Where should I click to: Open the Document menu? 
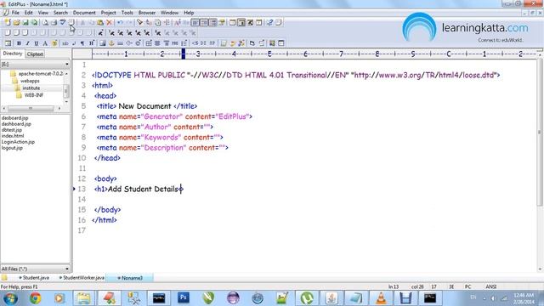84,13
